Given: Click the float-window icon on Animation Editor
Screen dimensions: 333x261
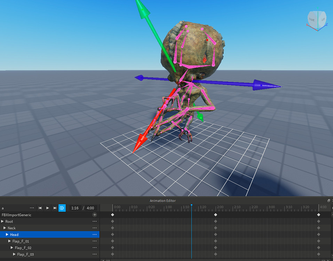Looking at the screenshot, I should click(328, 201).
